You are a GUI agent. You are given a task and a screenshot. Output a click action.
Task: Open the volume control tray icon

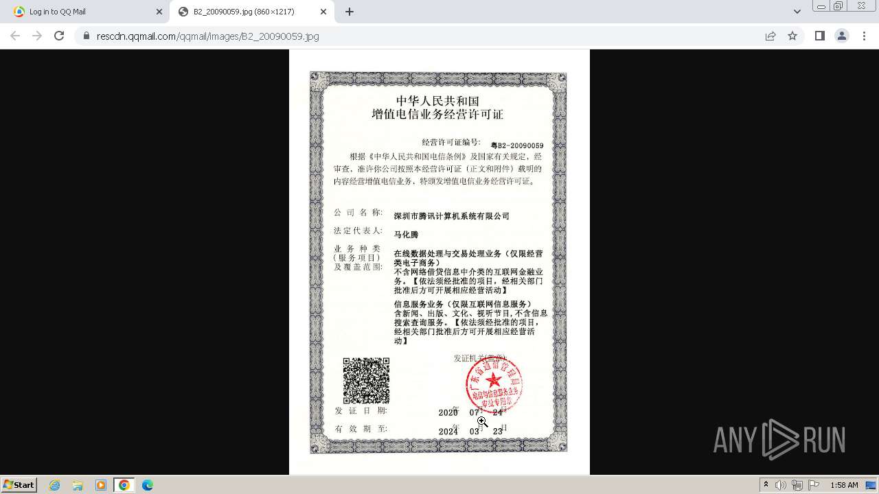coord(781,485)
